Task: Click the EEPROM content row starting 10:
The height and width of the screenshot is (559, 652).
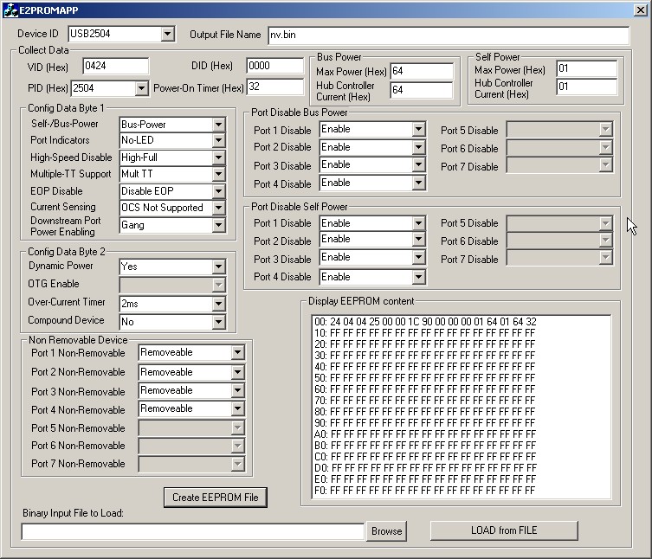Action: click(x=424, y=333)
